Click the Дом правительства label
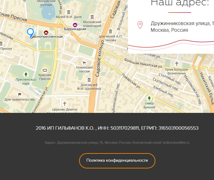This screenshot has width=214, height=180. (20, 99)
